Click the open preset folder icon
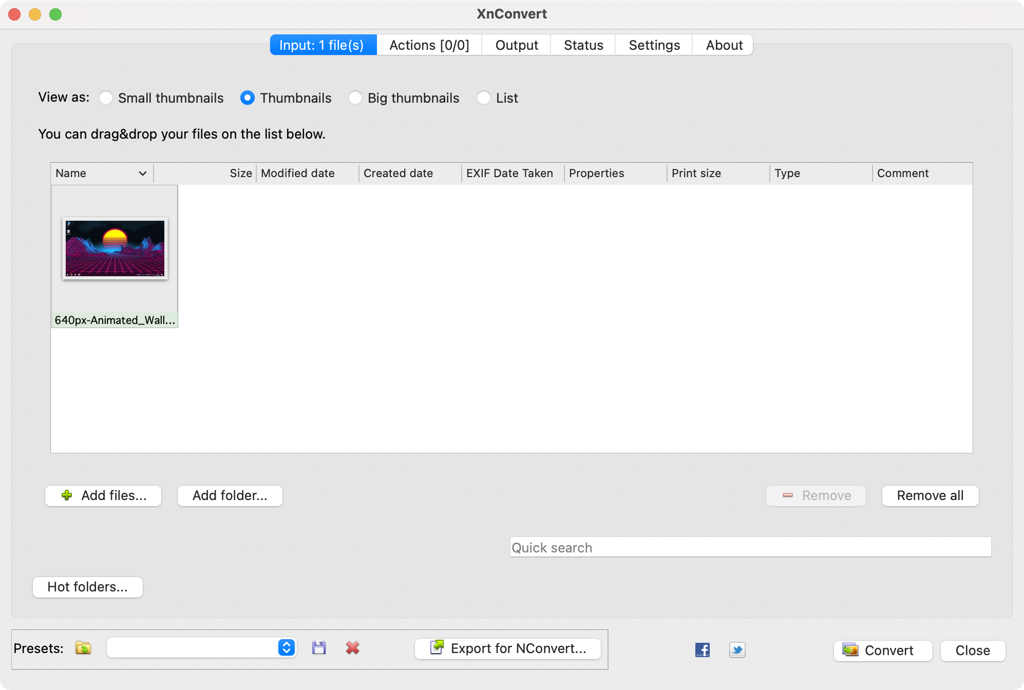The image size is (1024, 690). (x=83, y=648)
